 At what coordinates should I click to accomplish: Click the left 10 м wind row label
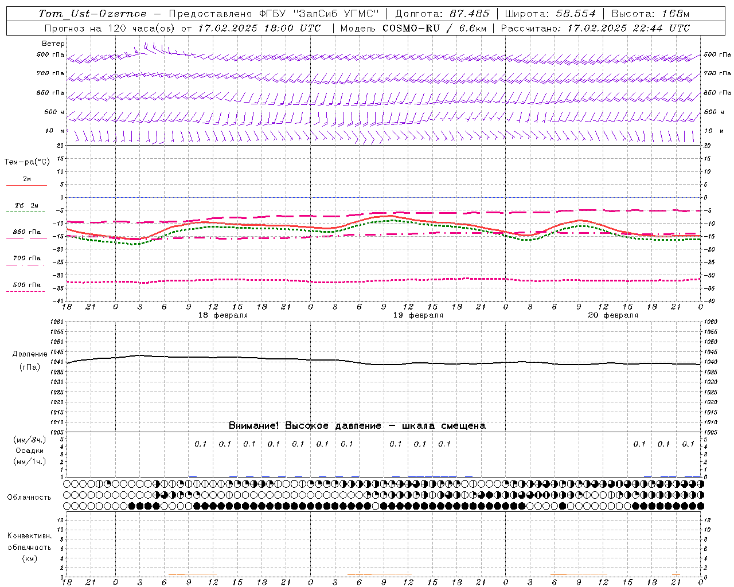tap(54, 131)
